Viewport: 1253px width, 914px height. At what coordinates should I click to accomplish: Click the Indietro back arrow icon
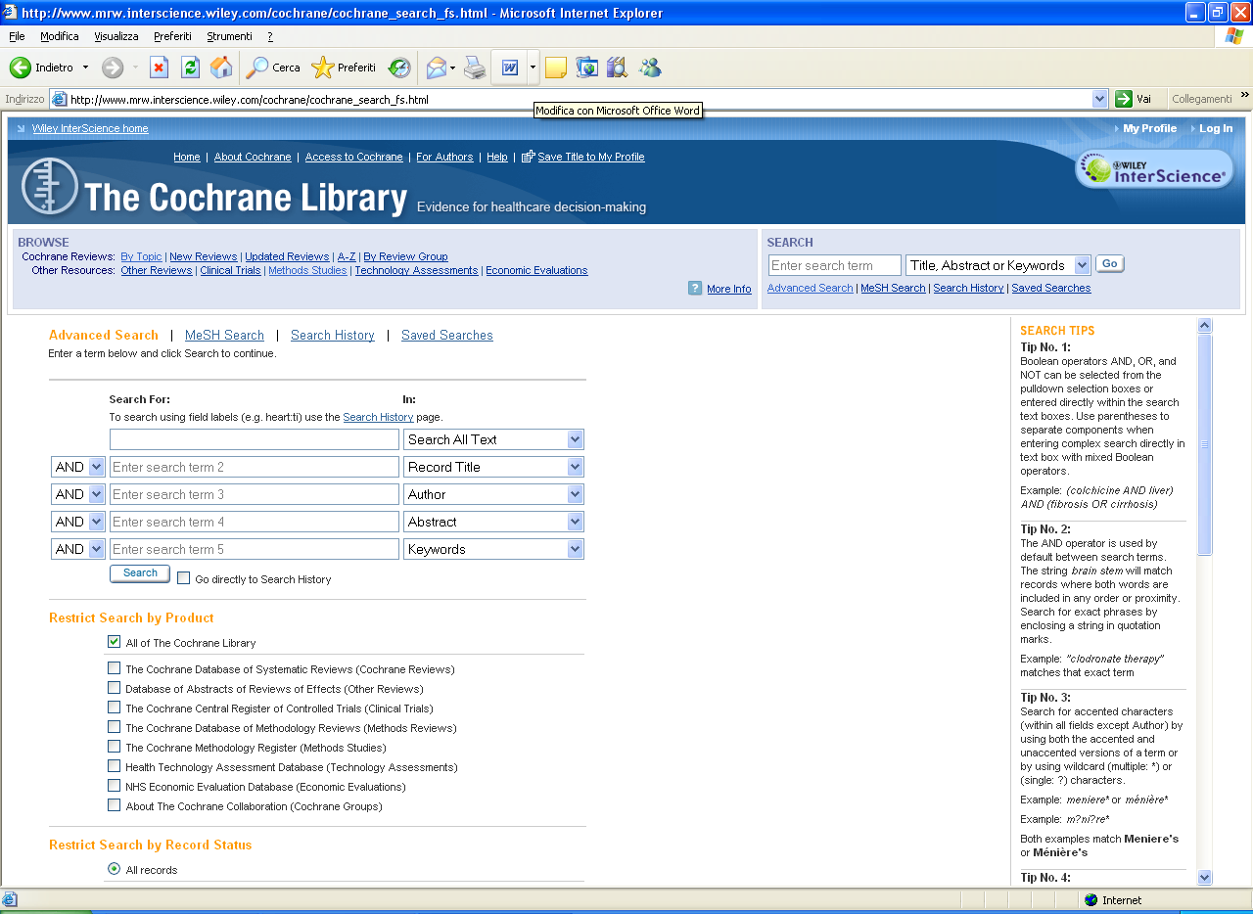click(20, 68)
